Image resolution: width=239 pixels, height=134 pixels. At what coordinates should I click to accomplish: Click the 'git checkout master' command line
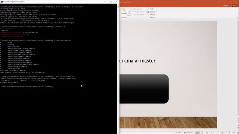click(x=35, y=41)
